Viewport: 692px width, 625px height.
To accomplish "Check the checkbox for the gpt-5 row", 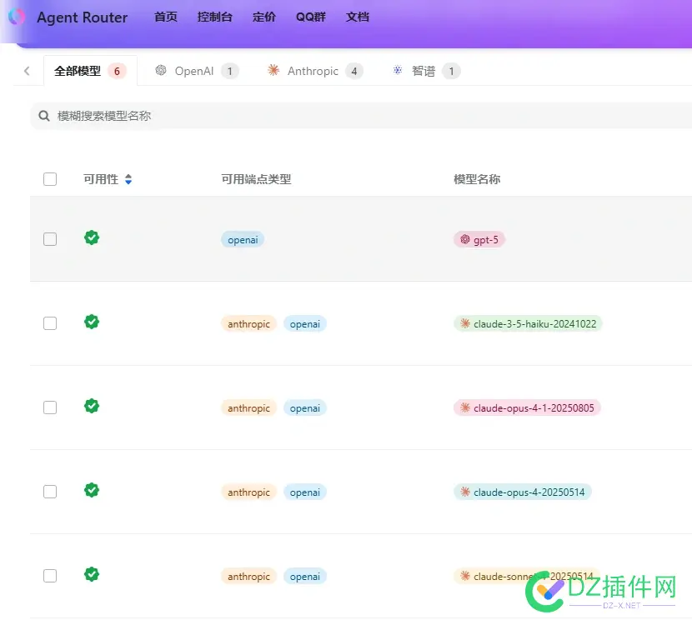I will pyautogui.click(x=50, y=238).
